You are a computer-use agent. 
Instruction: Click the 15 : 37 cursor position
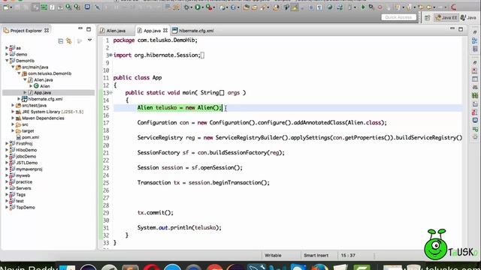coord(348,255)
